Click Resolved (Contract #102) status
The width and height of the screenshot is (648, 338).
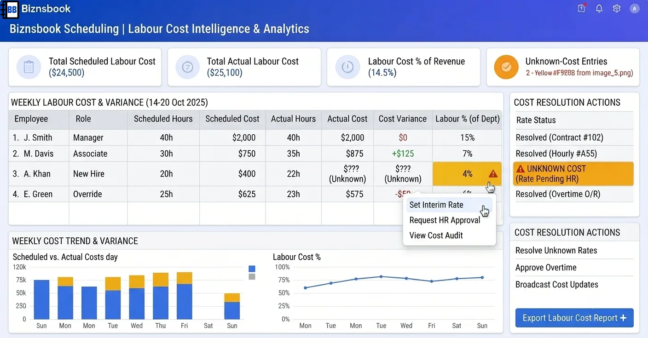point(559,137)
